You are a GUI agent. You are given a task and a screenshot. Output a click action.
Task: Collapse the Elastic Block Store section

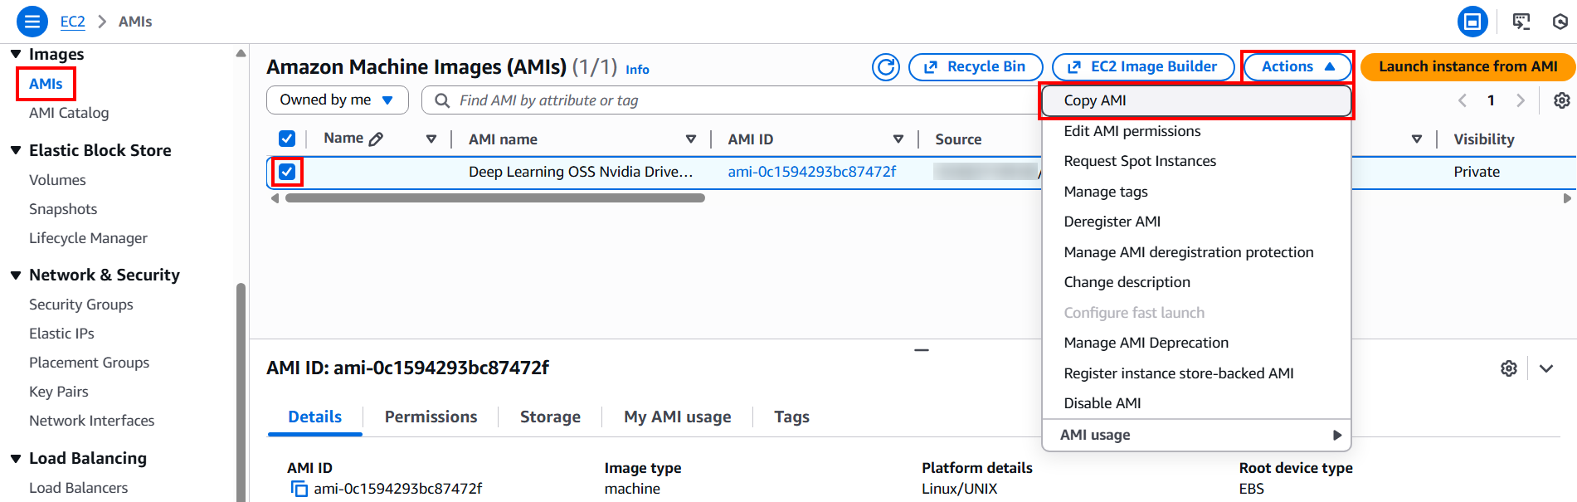(16, 150)
